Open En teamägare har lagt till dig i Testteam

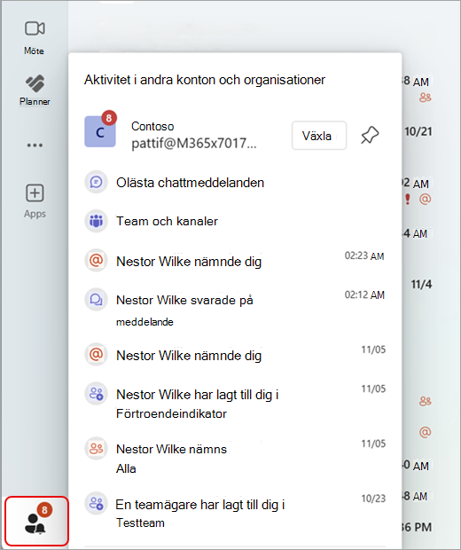click(235, 513)
